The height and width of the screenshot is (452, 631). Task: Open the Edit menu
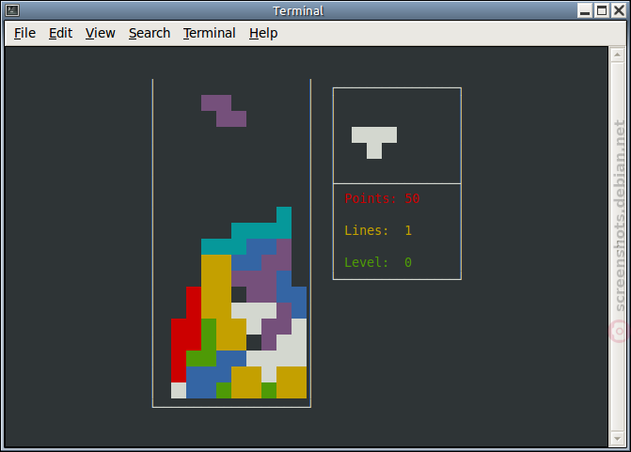coord(60,33)
